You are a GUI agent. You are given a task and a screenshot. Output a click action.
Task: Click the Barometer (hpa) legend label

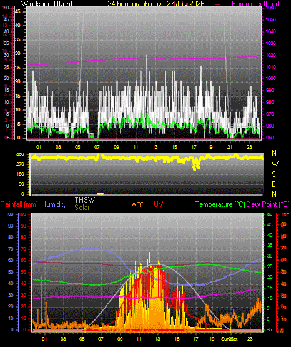255,4
